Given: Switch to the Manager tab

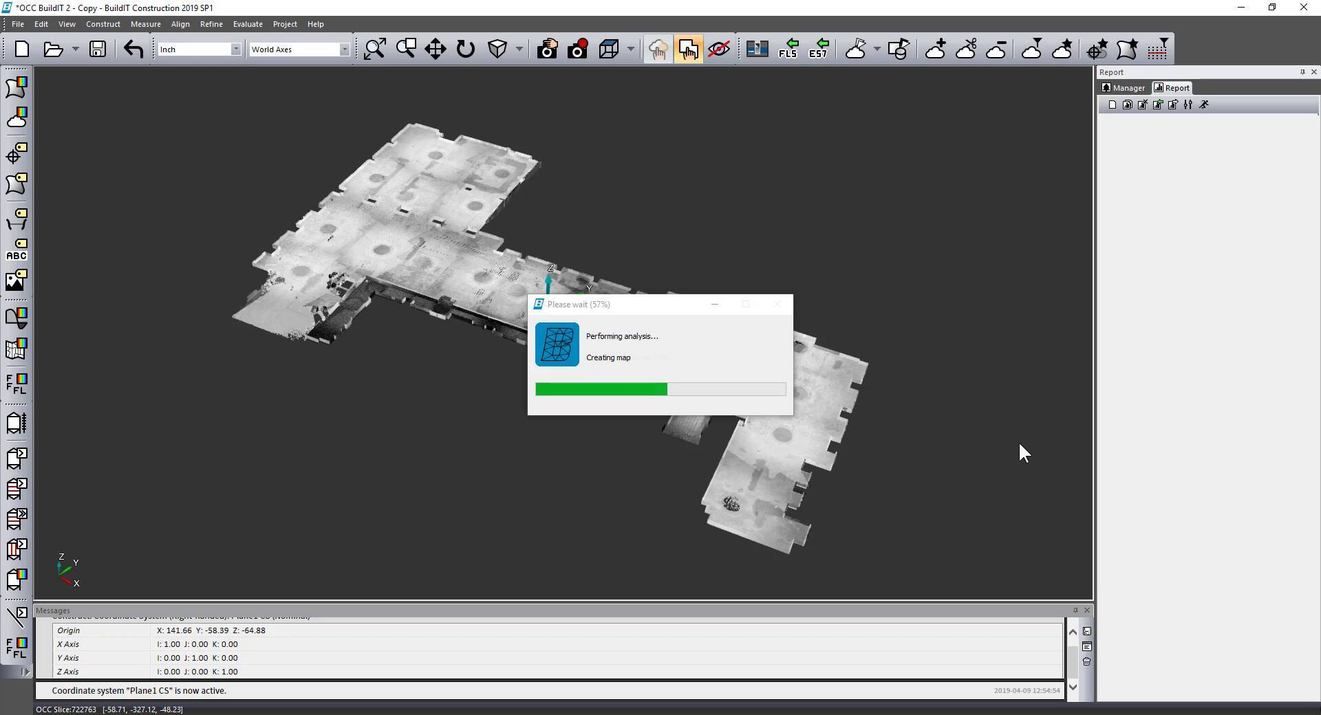Looking at the screenshot, I should (1124, 88).
